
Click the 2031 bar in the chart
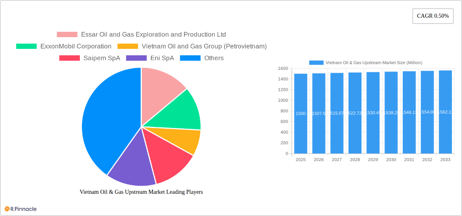pos(409,112)
